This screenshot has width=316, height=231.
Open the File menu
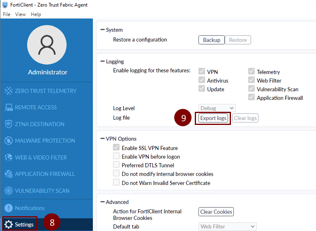pyautogui.click(x=7, y=14)
